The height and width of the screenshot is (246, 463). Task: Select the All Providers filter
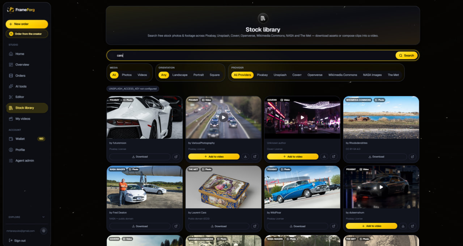click(x=242, y=75)
